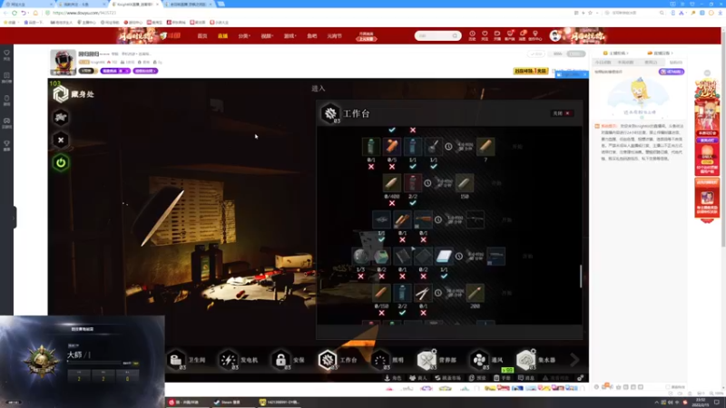Expand the collapsed left sidebar handle
This screenshot has width=726, height=408.
[x=15, y=217]
